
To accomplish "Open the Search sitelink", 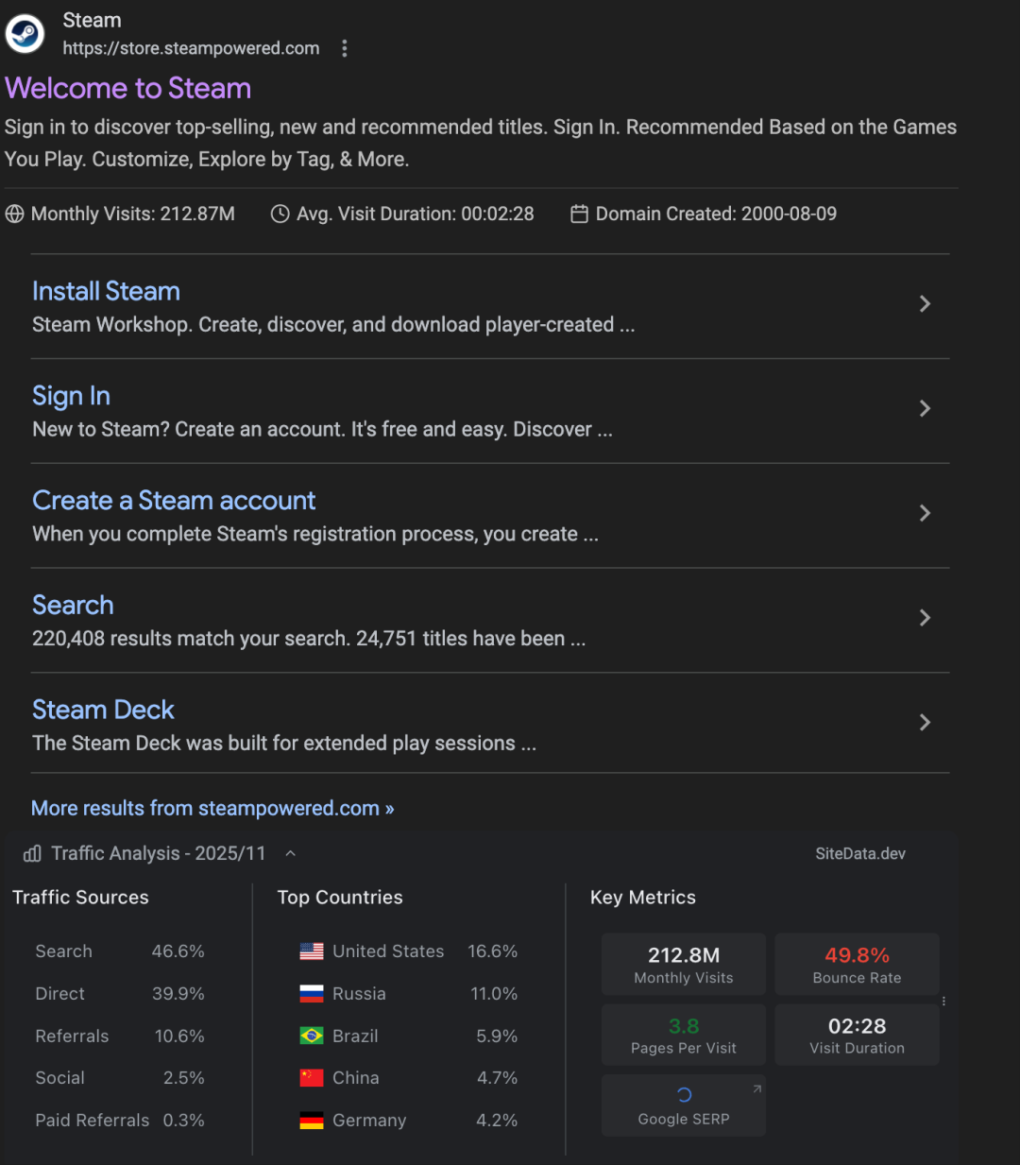I will point(73,606).
